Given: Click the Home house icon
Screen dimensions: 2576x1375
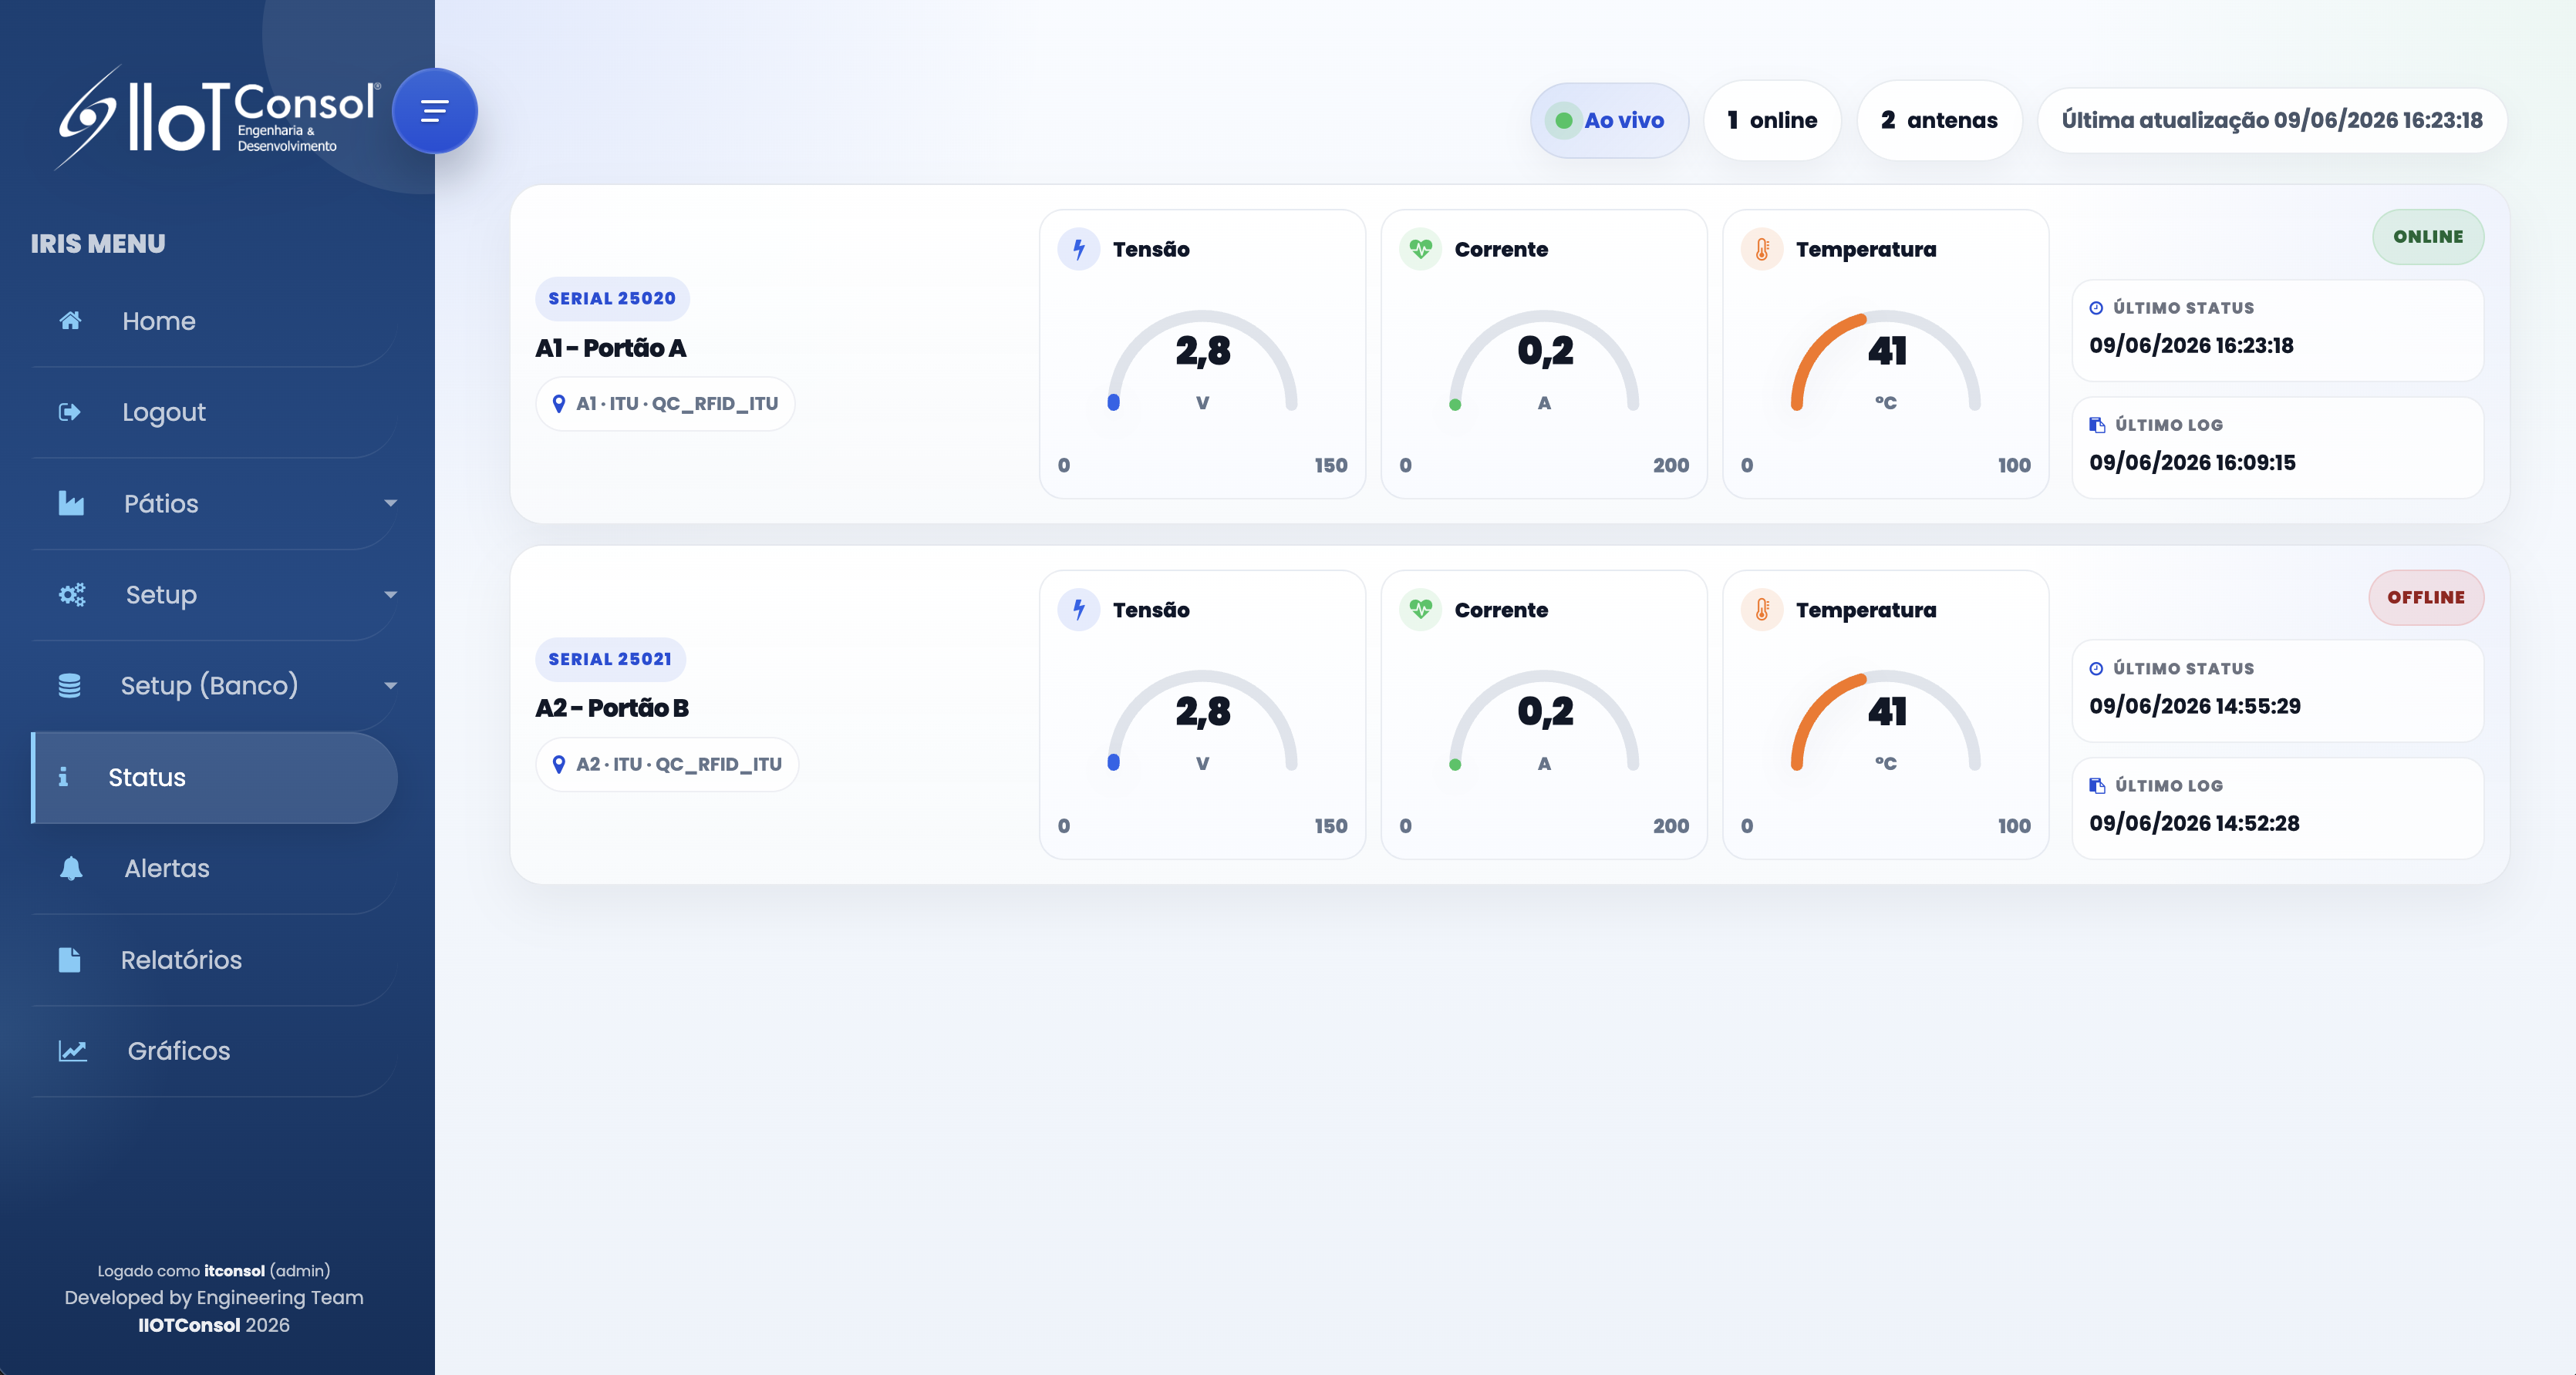Looking at the screenshot, I should pos(70,321).
